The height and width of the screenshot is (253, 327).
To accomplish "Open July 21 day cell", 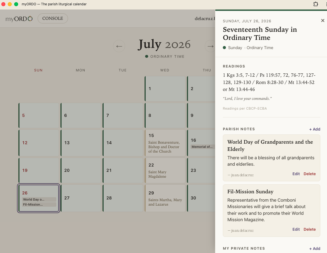I will [x=123, y=170].
